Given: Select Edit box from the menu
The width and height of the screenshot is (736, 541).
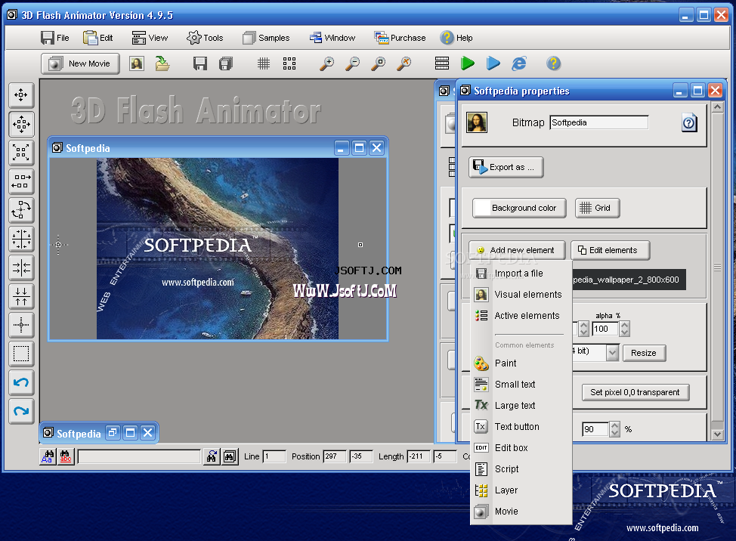Looking at the screenshot, I should [521, 447].
